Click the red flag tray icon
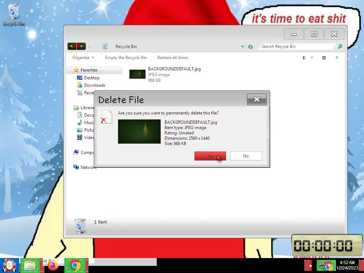This screenshot has height=273, width=364. pyautogui.click(x=308, y=266)
